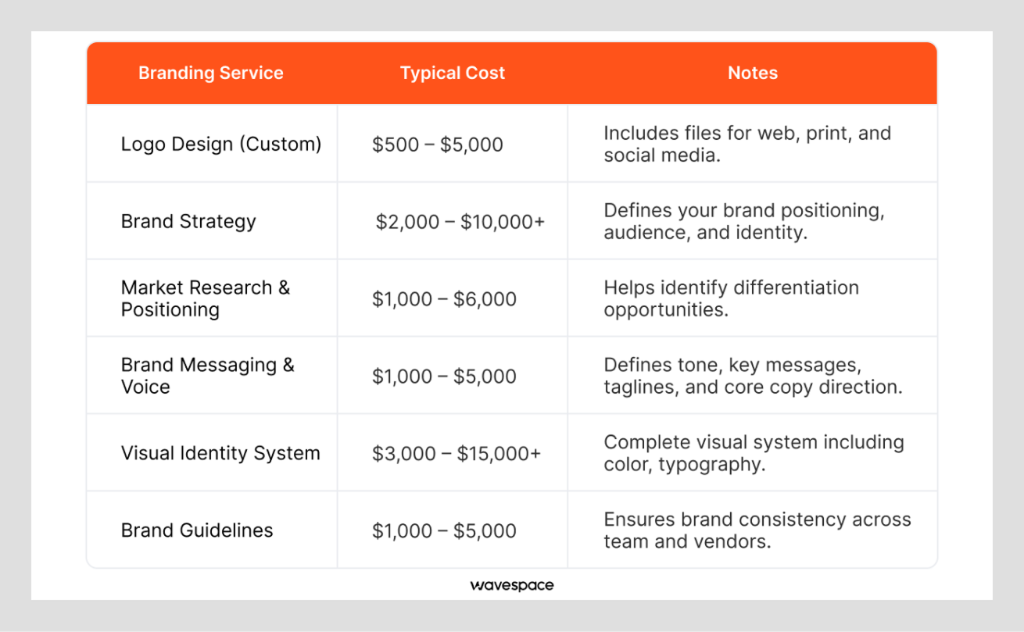The image size is (1024, 632).
Task: Click the Brand Messaging & Voice cell
Action: [208, 376]
